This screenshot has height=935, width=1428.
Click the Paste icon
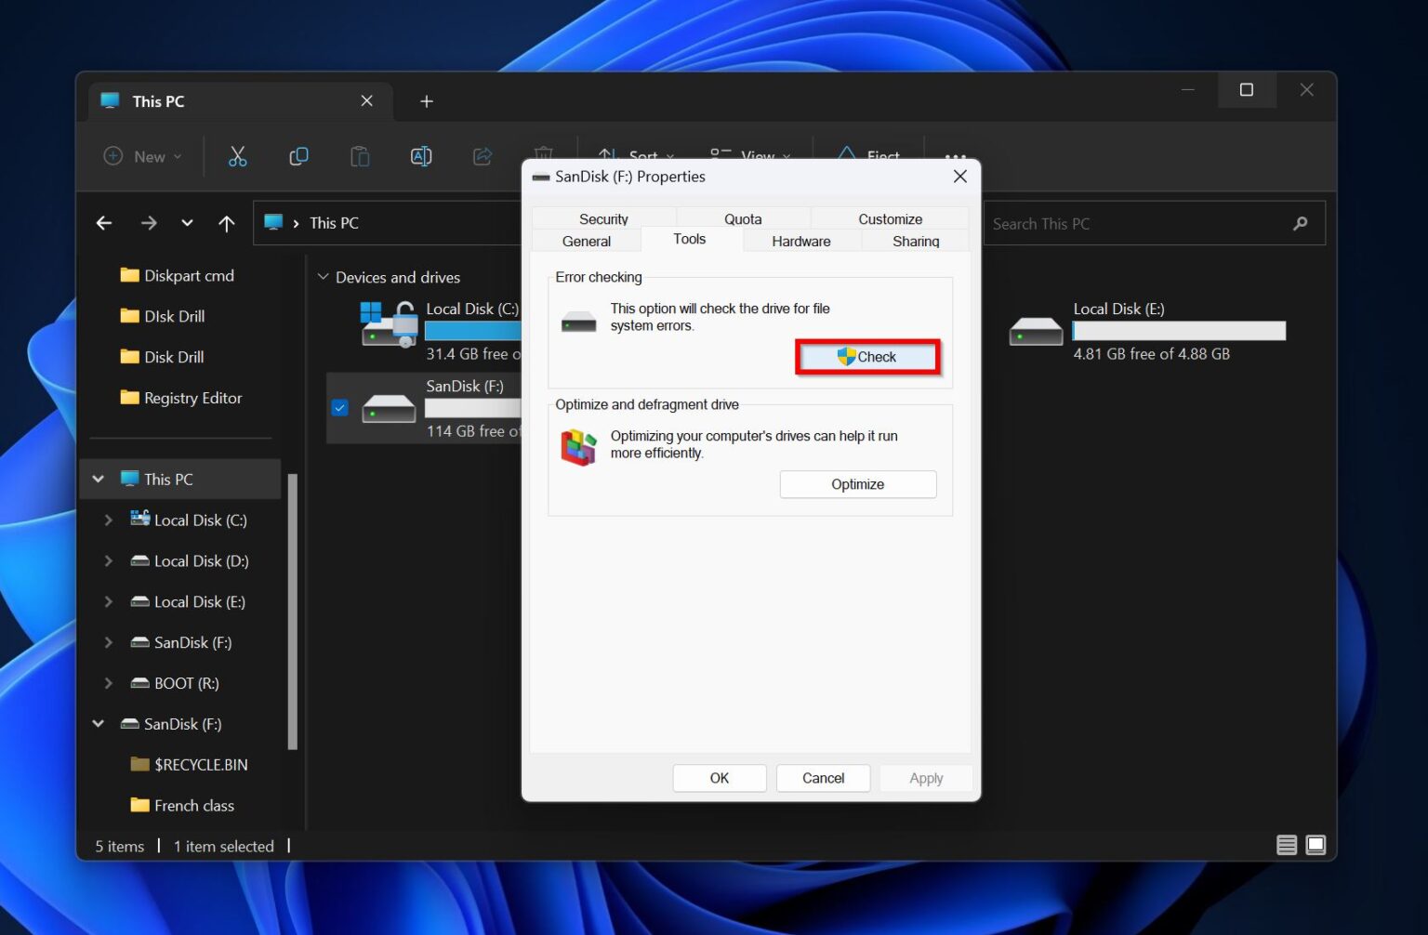(360, 156)
